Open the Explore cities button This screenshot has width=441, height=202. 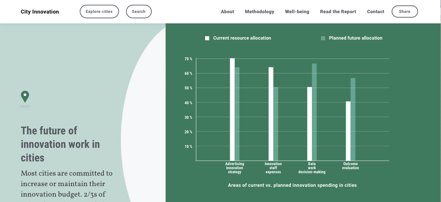(99, 12)
